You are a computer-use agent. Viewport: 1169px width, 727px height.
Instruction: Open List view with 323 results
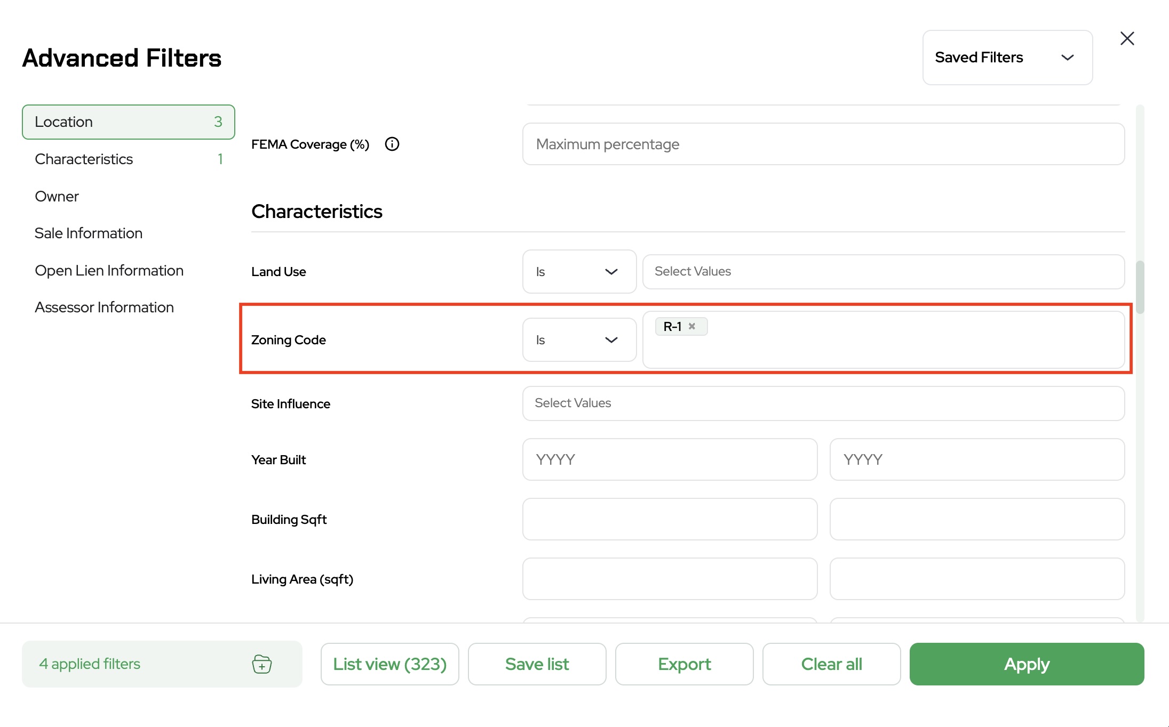pyautogui.click(x=389, y=664)
